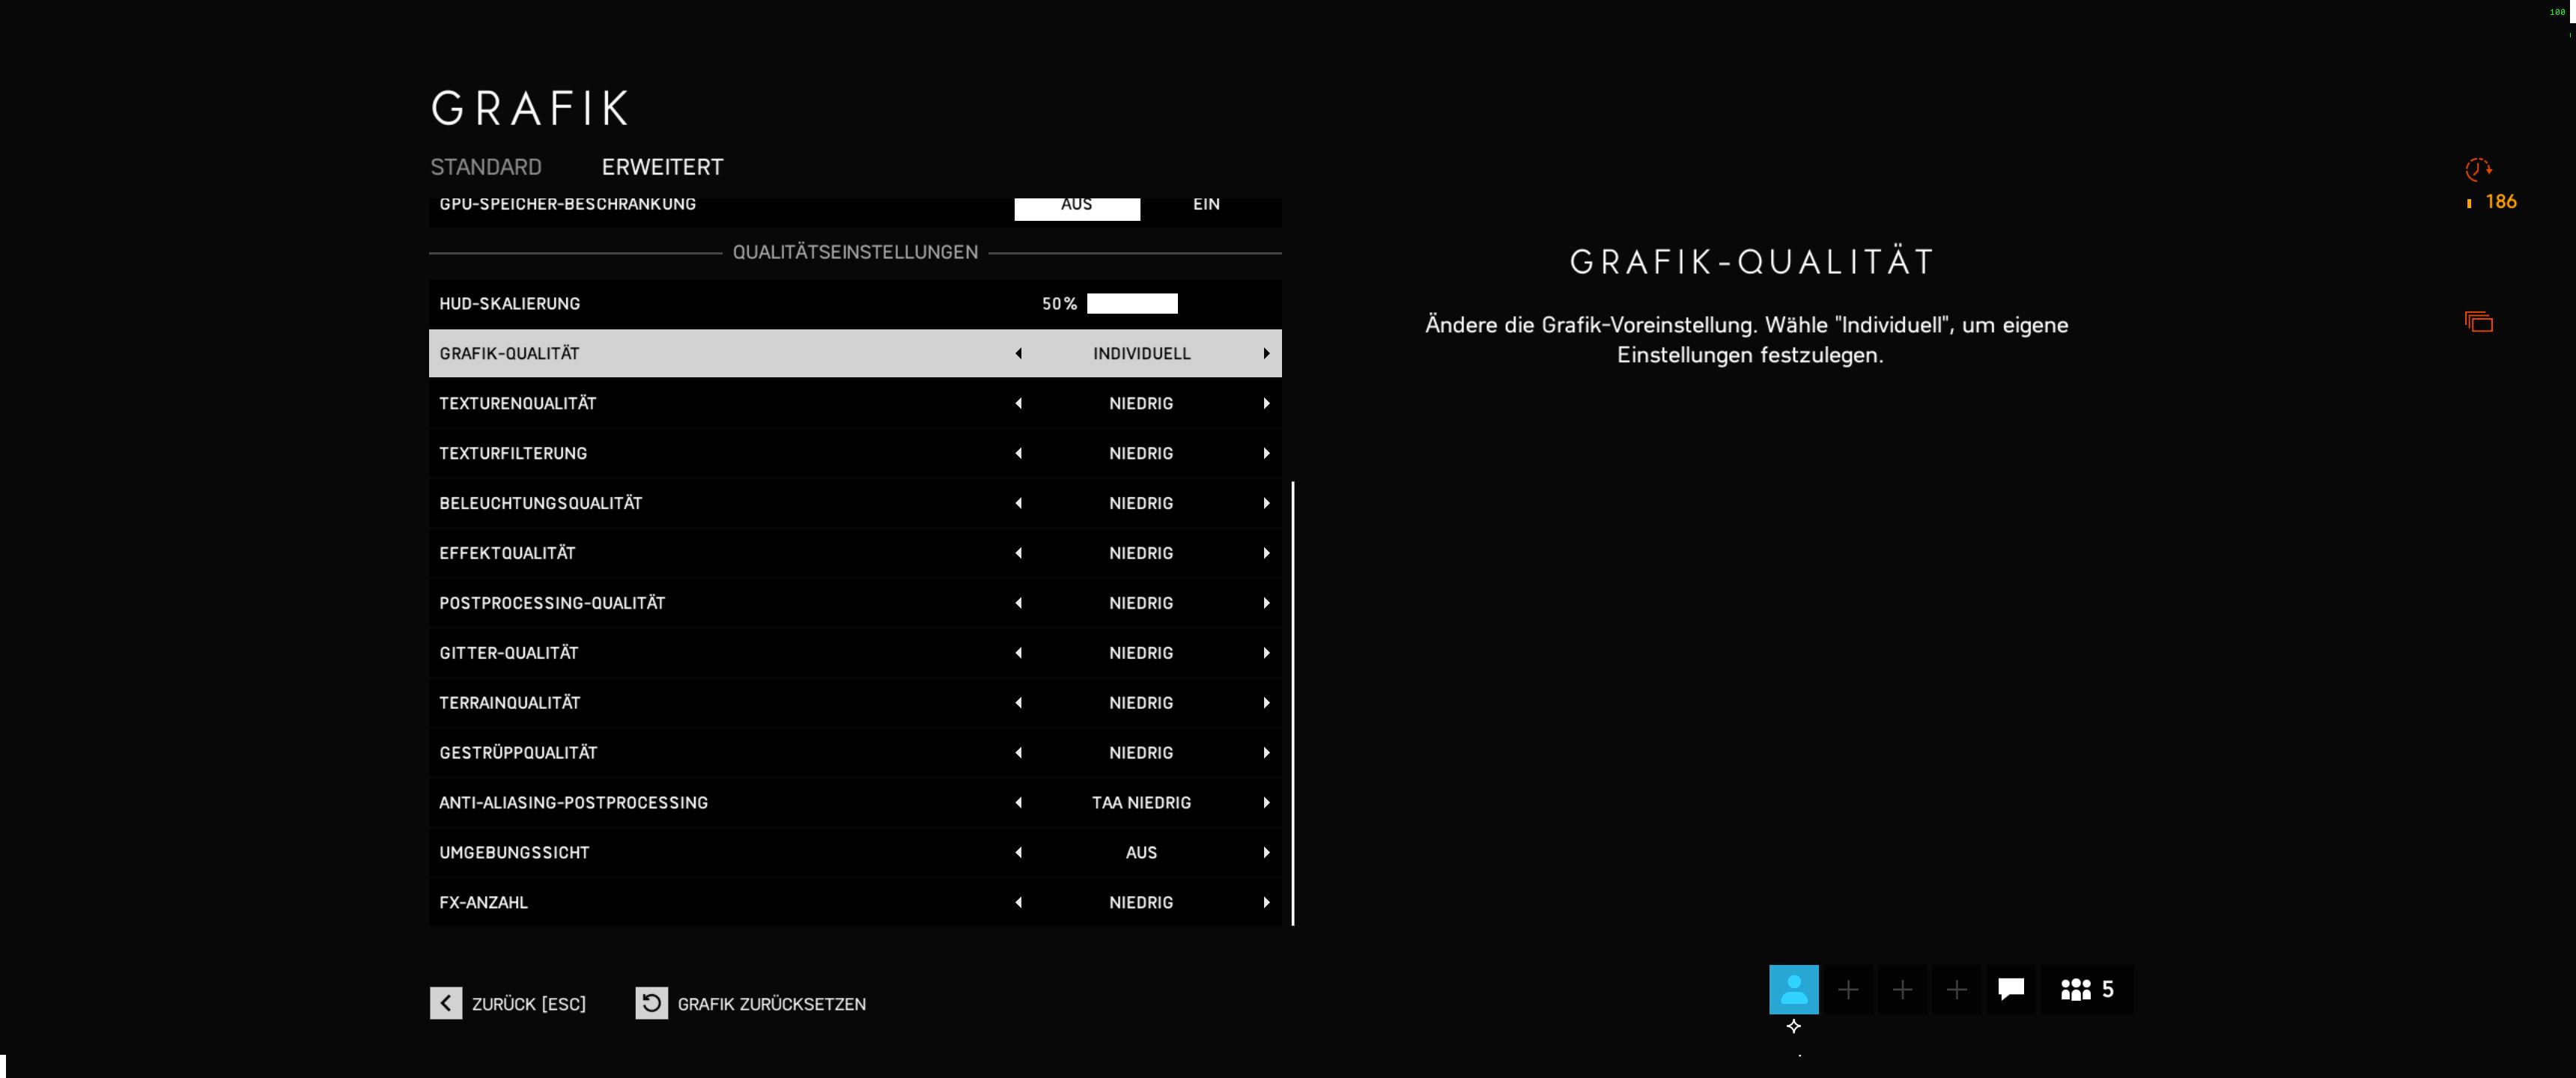Click left arrow of Texturenqualität

tap(1018, 403)
